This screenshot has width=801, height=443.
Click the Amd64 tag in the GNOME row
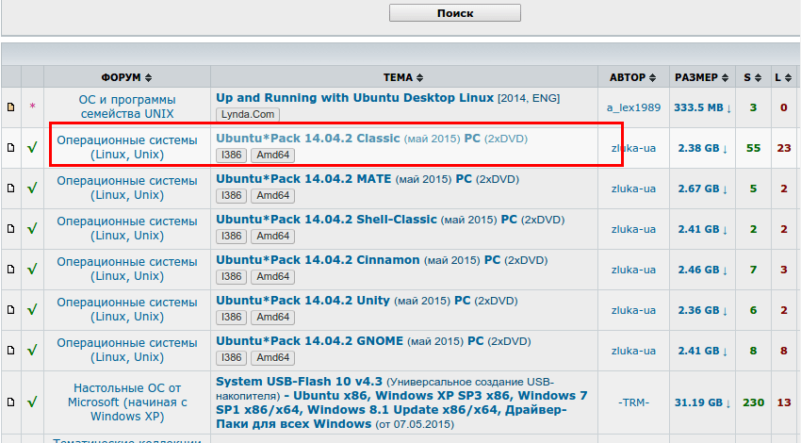272,357
